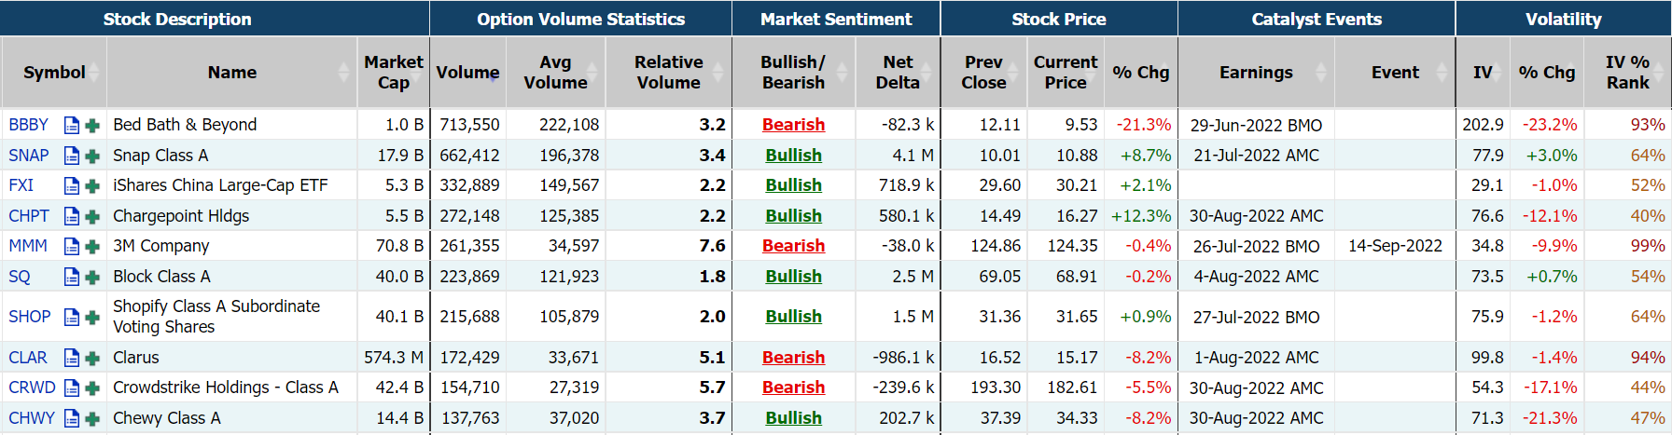Open the document icon for CRWD
Image resolution: width=1672 pixels, height=435 pixels.
(x=72, y=387)
